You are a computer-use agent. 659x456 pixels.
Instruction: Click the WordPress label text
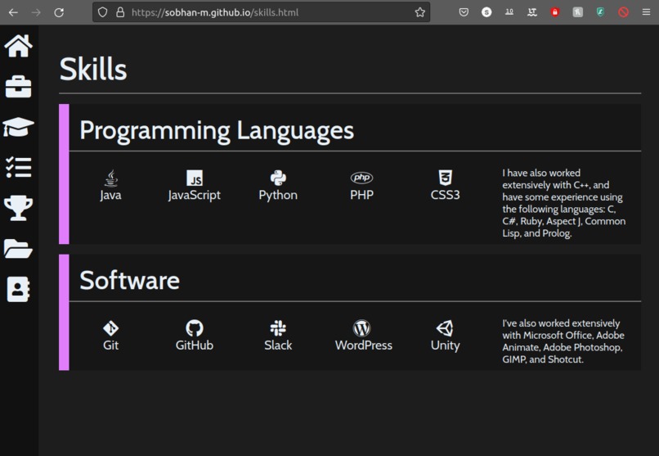click(x=364, y=345)
